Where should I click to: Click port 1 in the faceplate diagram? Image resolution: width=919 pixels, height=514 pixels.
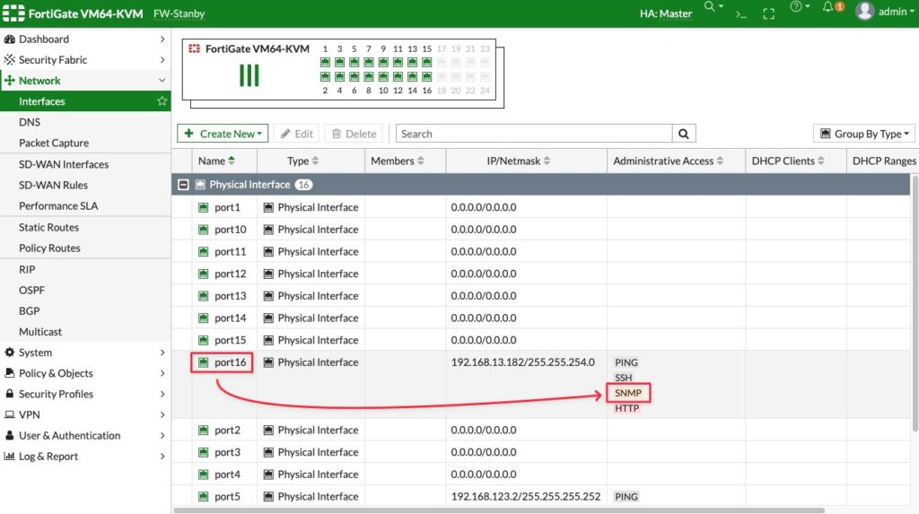pyautogui.click(x=325, y=62)
